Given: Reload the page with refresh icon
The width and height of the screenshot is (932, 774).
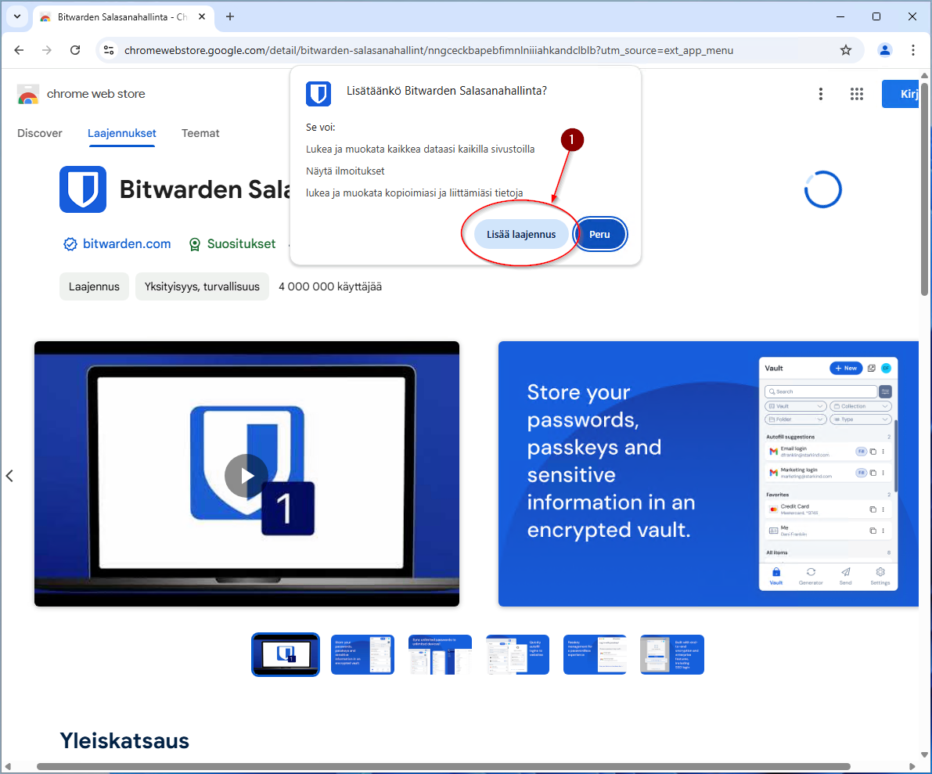Looking at the screenshot, I should 75,51.
